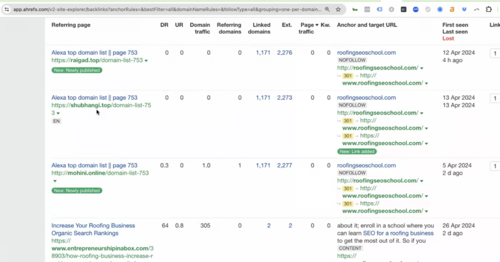Click links count box in mohini.online row

495,166
